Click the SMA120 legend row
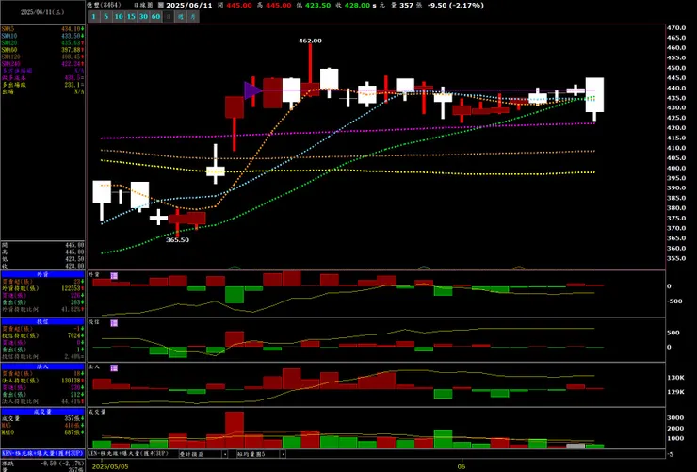Screen dimensions: 697x472 coord(42,57)
